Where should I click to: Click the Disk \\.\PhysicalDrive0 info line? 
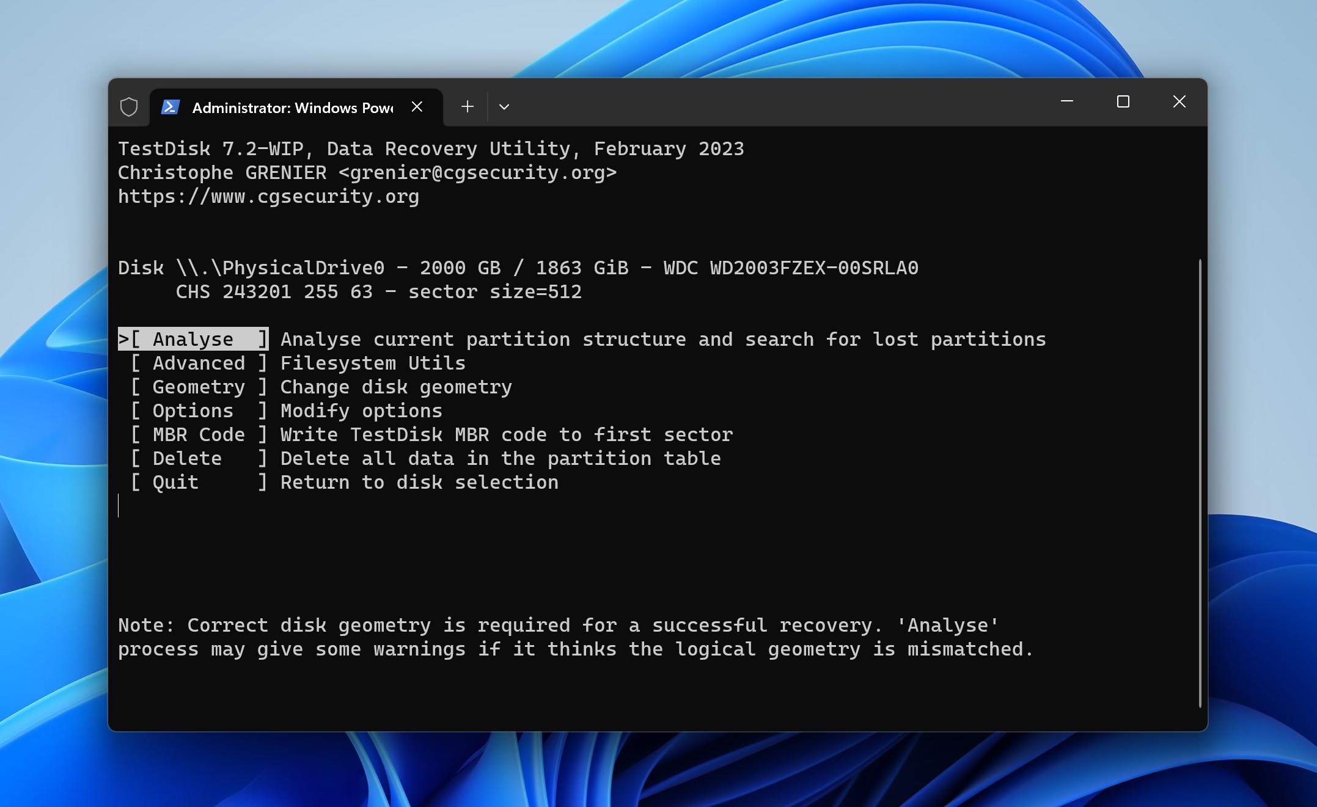click(x=518, y=268)
